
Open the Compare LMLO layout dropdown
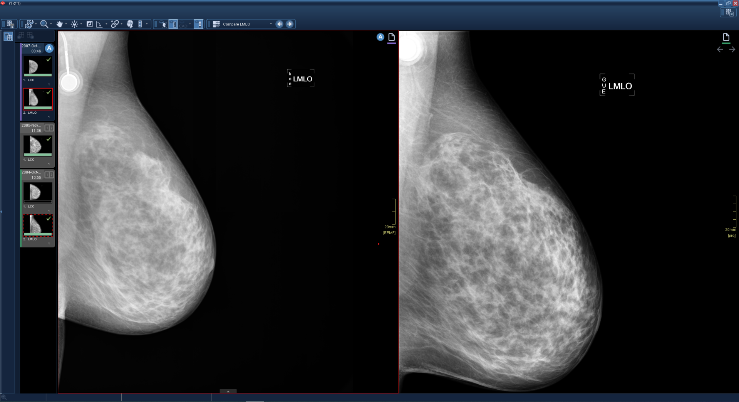pos(271,24)
